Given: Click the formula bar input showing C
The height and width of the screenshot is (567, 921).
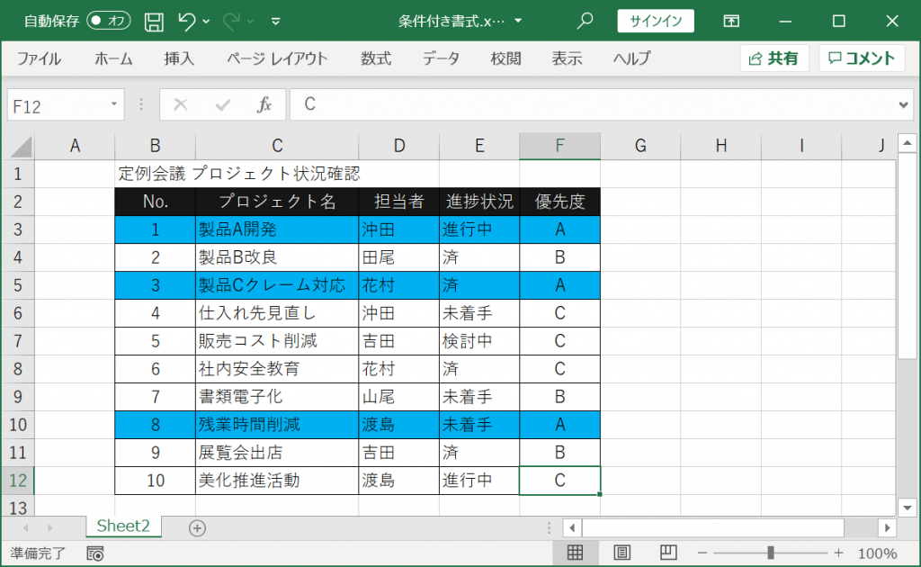Looking at the screenshot, I should tap(592, 104).
